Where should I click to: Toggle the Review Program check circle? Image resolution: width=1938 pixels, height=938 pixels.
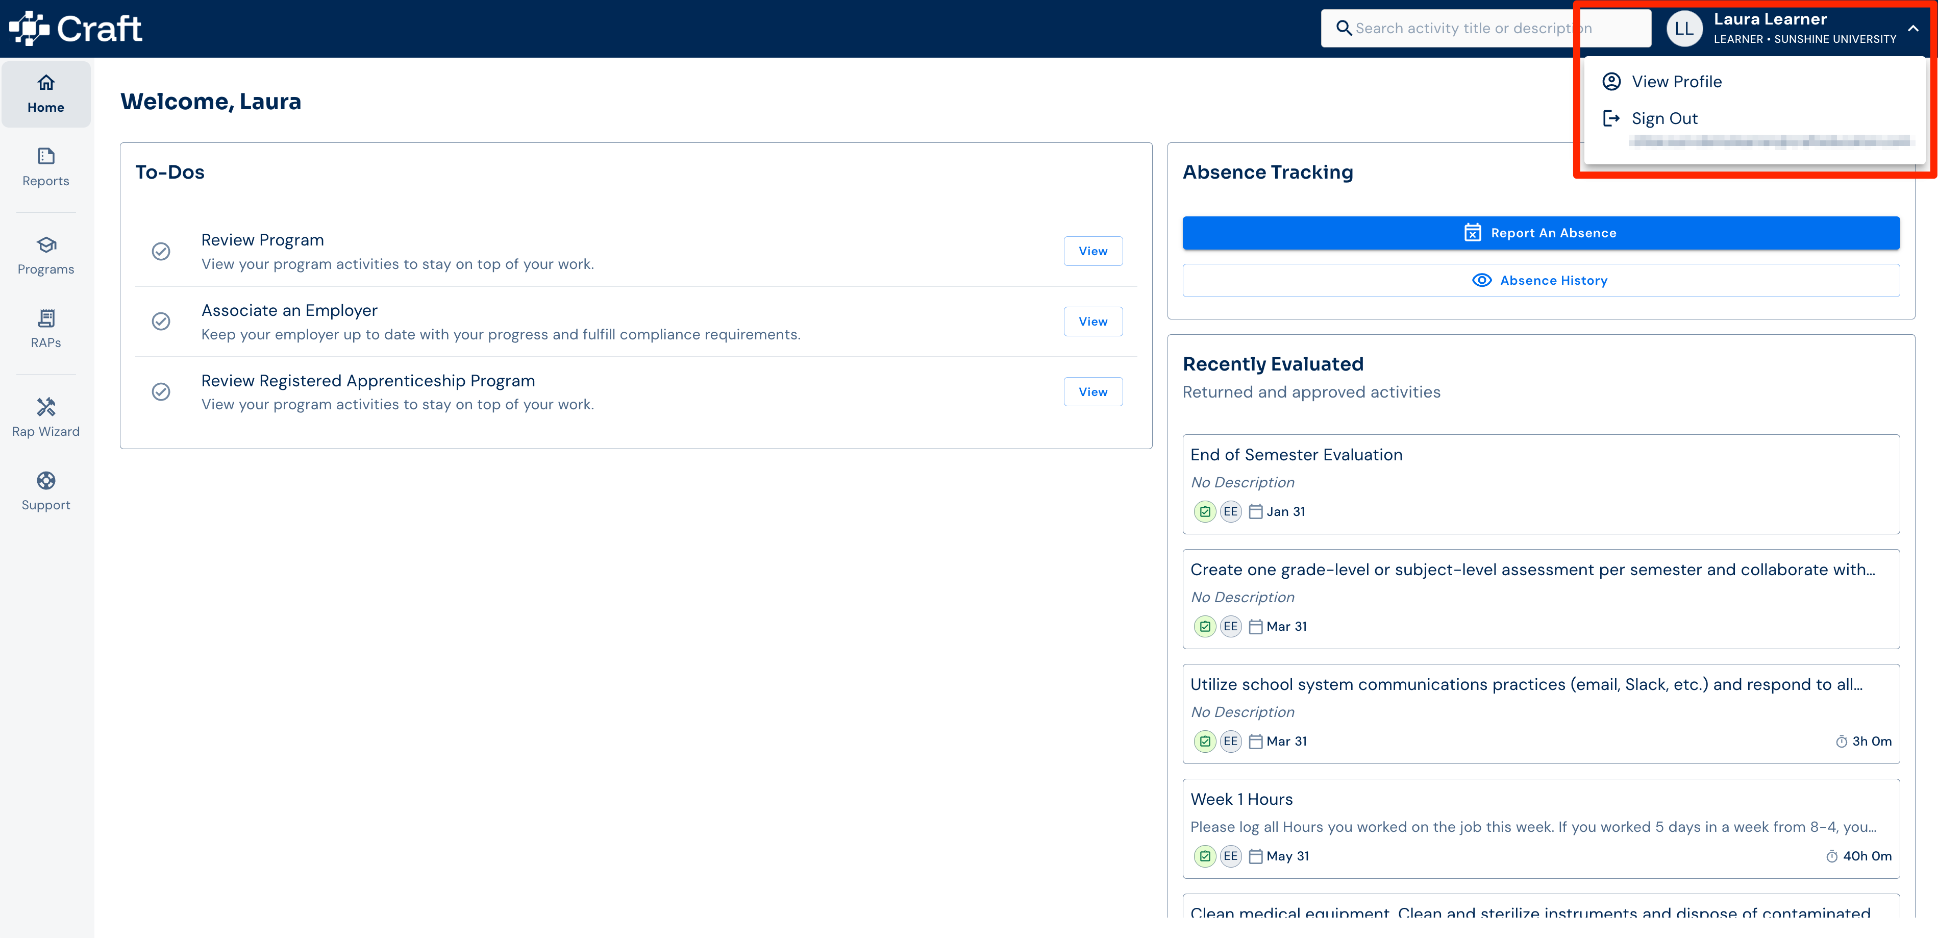click(161, 251)
